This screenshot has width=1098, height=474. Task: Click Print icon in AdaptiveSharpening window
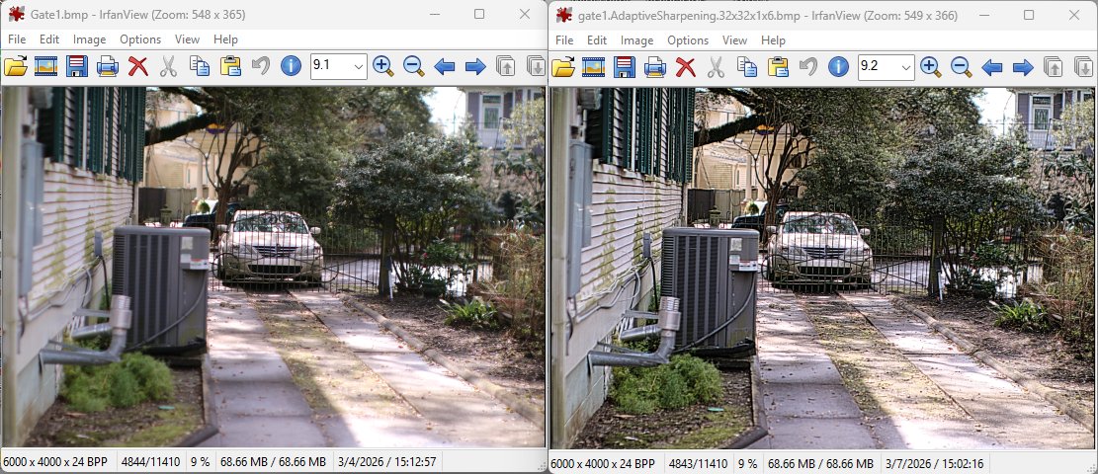click(x=654, y=66)
